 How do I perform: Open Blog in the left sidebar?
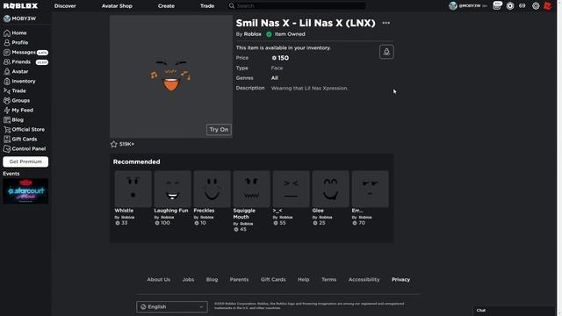(14, 120)
